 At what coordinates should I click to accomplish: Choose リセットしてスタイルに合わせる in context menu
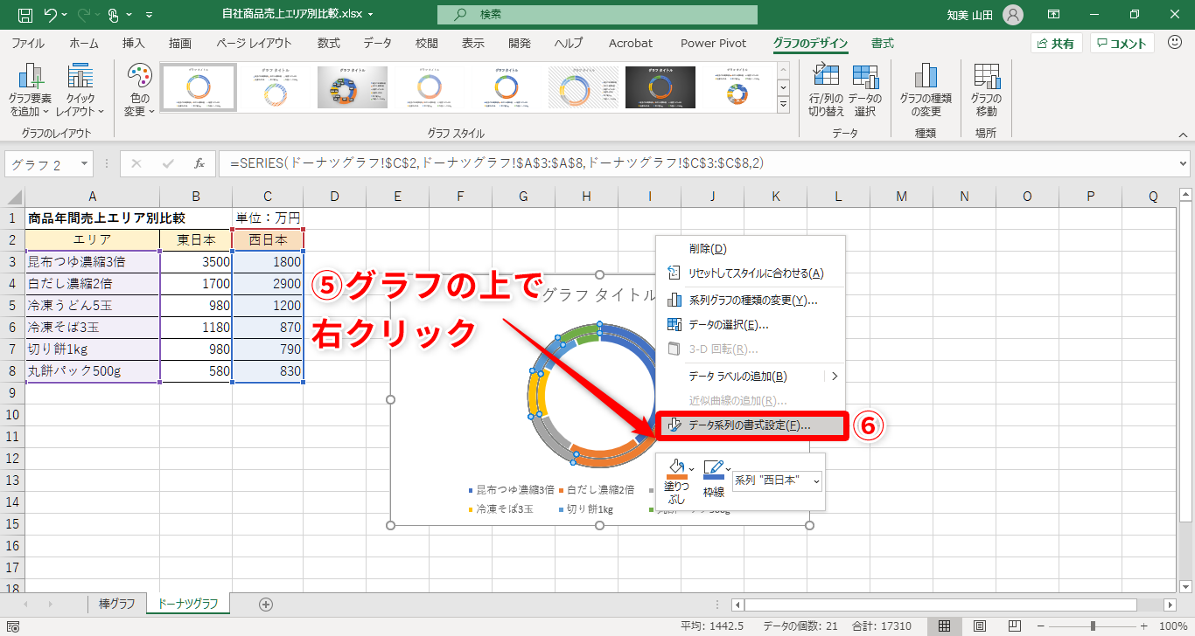click(751, 273)
